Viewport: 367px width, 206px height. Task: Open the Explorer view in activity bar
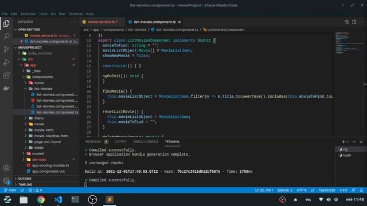click(6, 23)
